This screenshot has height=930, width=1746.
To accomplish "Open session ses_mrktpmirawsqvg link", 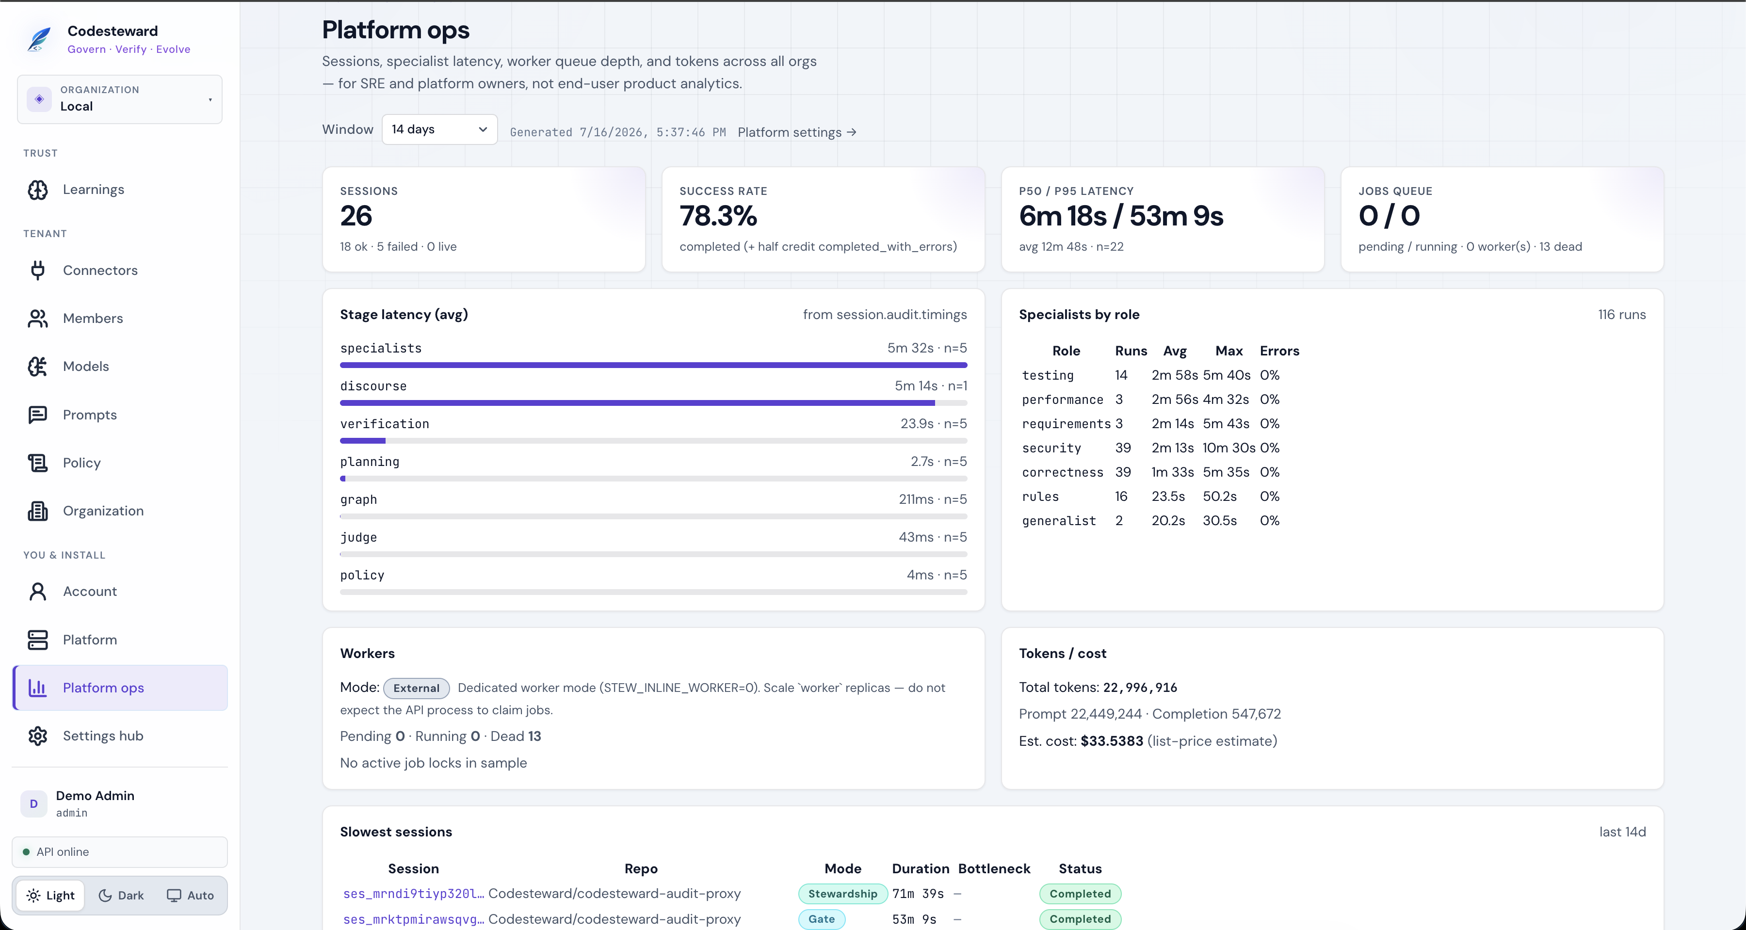I will tap(413, 919).
